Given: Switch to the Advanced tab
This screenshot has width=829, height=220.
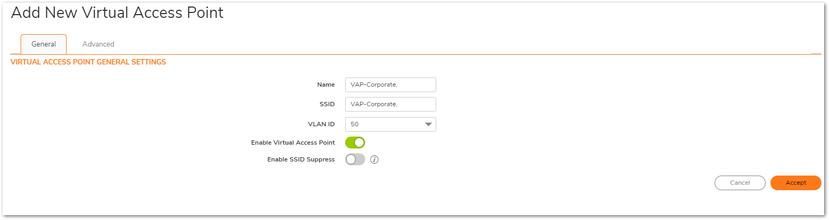Looking at the screenshot, I should tap(98, 44).
